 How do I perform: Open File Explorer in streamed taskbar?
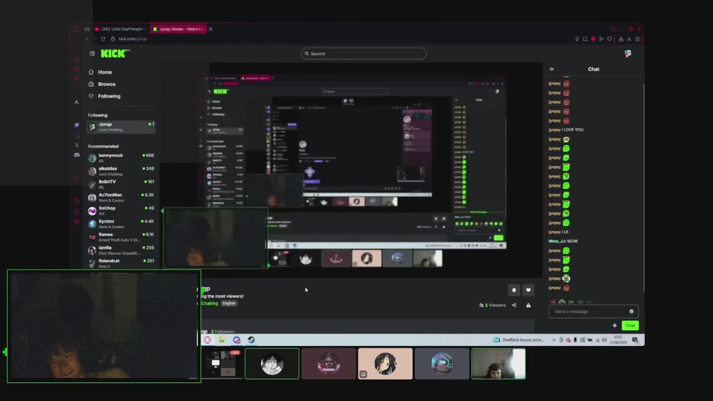click(x=222, y=340)
